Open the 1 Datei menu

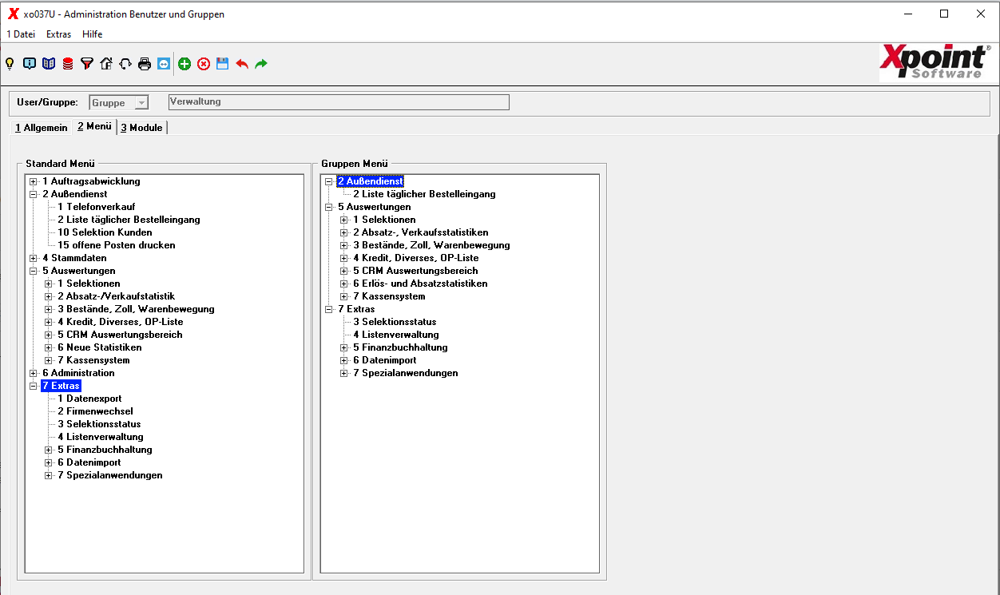tap(21, 34)
